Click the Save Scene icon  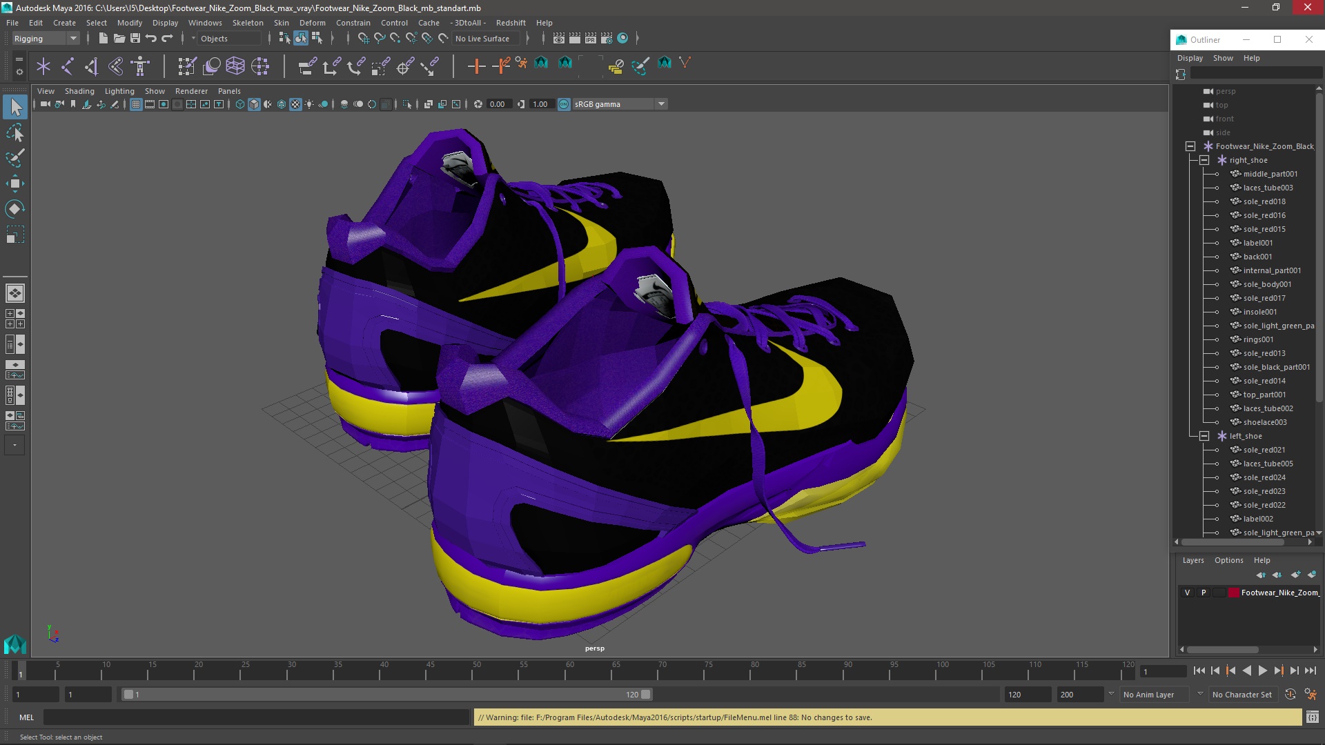click(135, 39)
